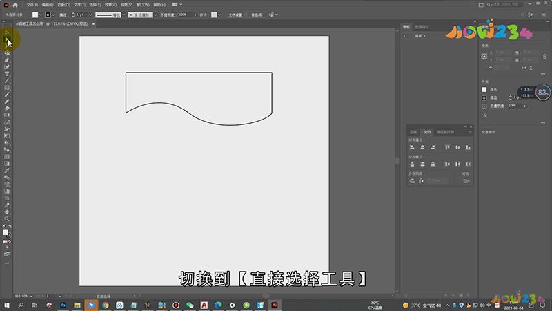Click horizontal distribute center icon
This screenshot has width=552, height=311.
[457, 164]
